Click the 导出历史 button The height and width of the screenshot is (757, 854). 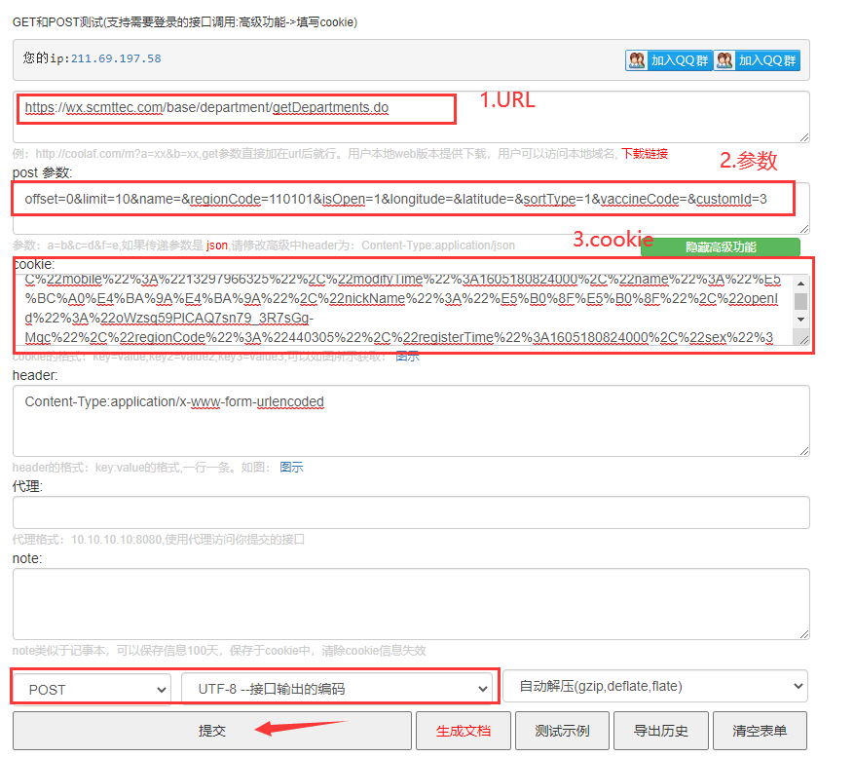pyautogui.click(x=661, y=731)
